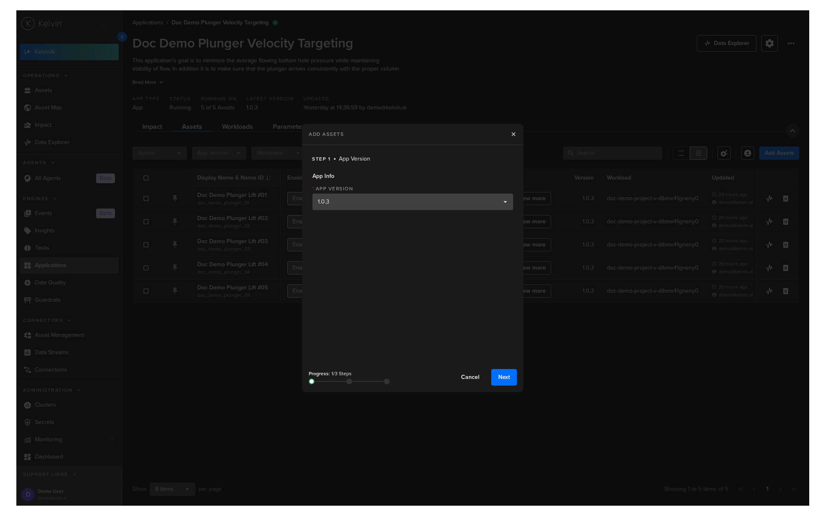Delete Doc Demo Plunger Lift #02 row
Screen dimensions: 826x516
[x=785, y=222]
